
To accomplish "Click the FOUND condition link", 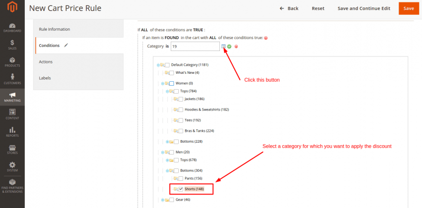I will tap(172, 38).
